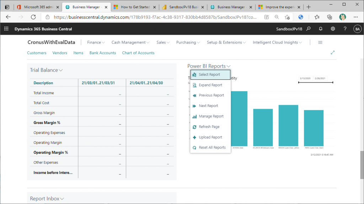Open the Dynamics 365 app launcher grid
This screenshot has height=204, width=364.
[6, 29]
